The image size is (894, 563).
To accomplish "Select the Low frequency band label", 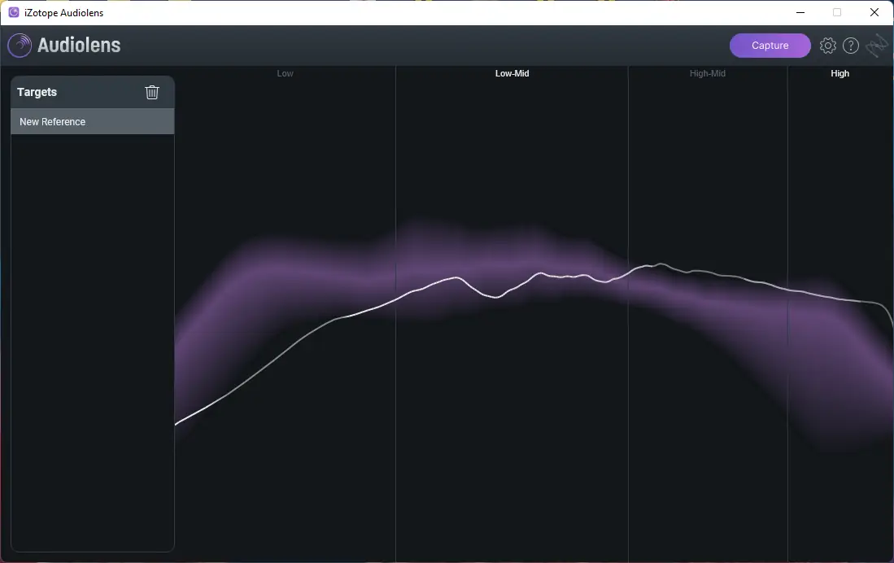I will pyautogui.click(x=285, y=73).
